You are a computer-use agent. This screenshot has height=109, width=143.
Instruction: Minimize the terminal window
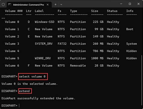pyautogui.click(x=121, y=4)
